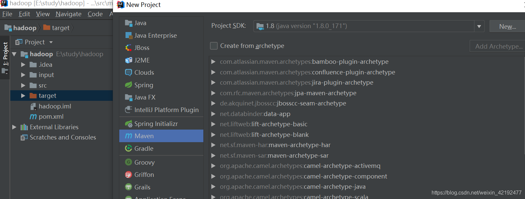The width and height of the screenshot is (525, 199).
Task: Select confluence-plugin-archetype row
Action: click(x=367, y=72)
